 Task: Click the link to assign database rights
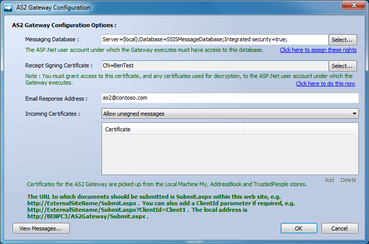318,50
